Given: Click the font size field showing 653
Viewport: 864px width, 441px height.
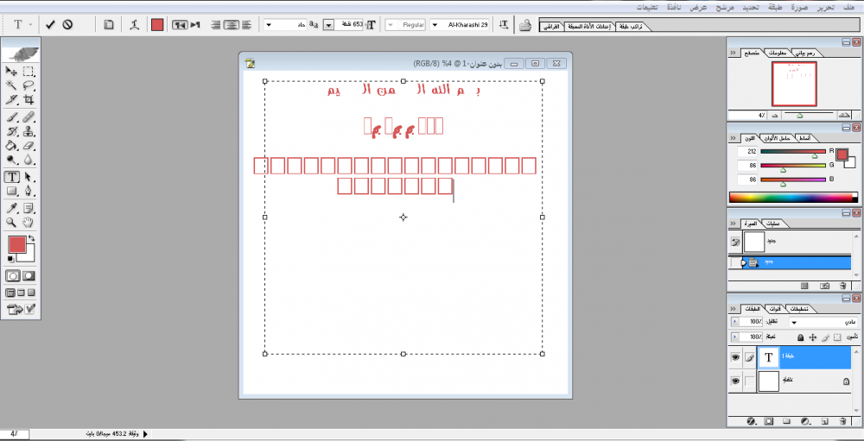Looking at the screenshot, I should click(x=349, y=25).
